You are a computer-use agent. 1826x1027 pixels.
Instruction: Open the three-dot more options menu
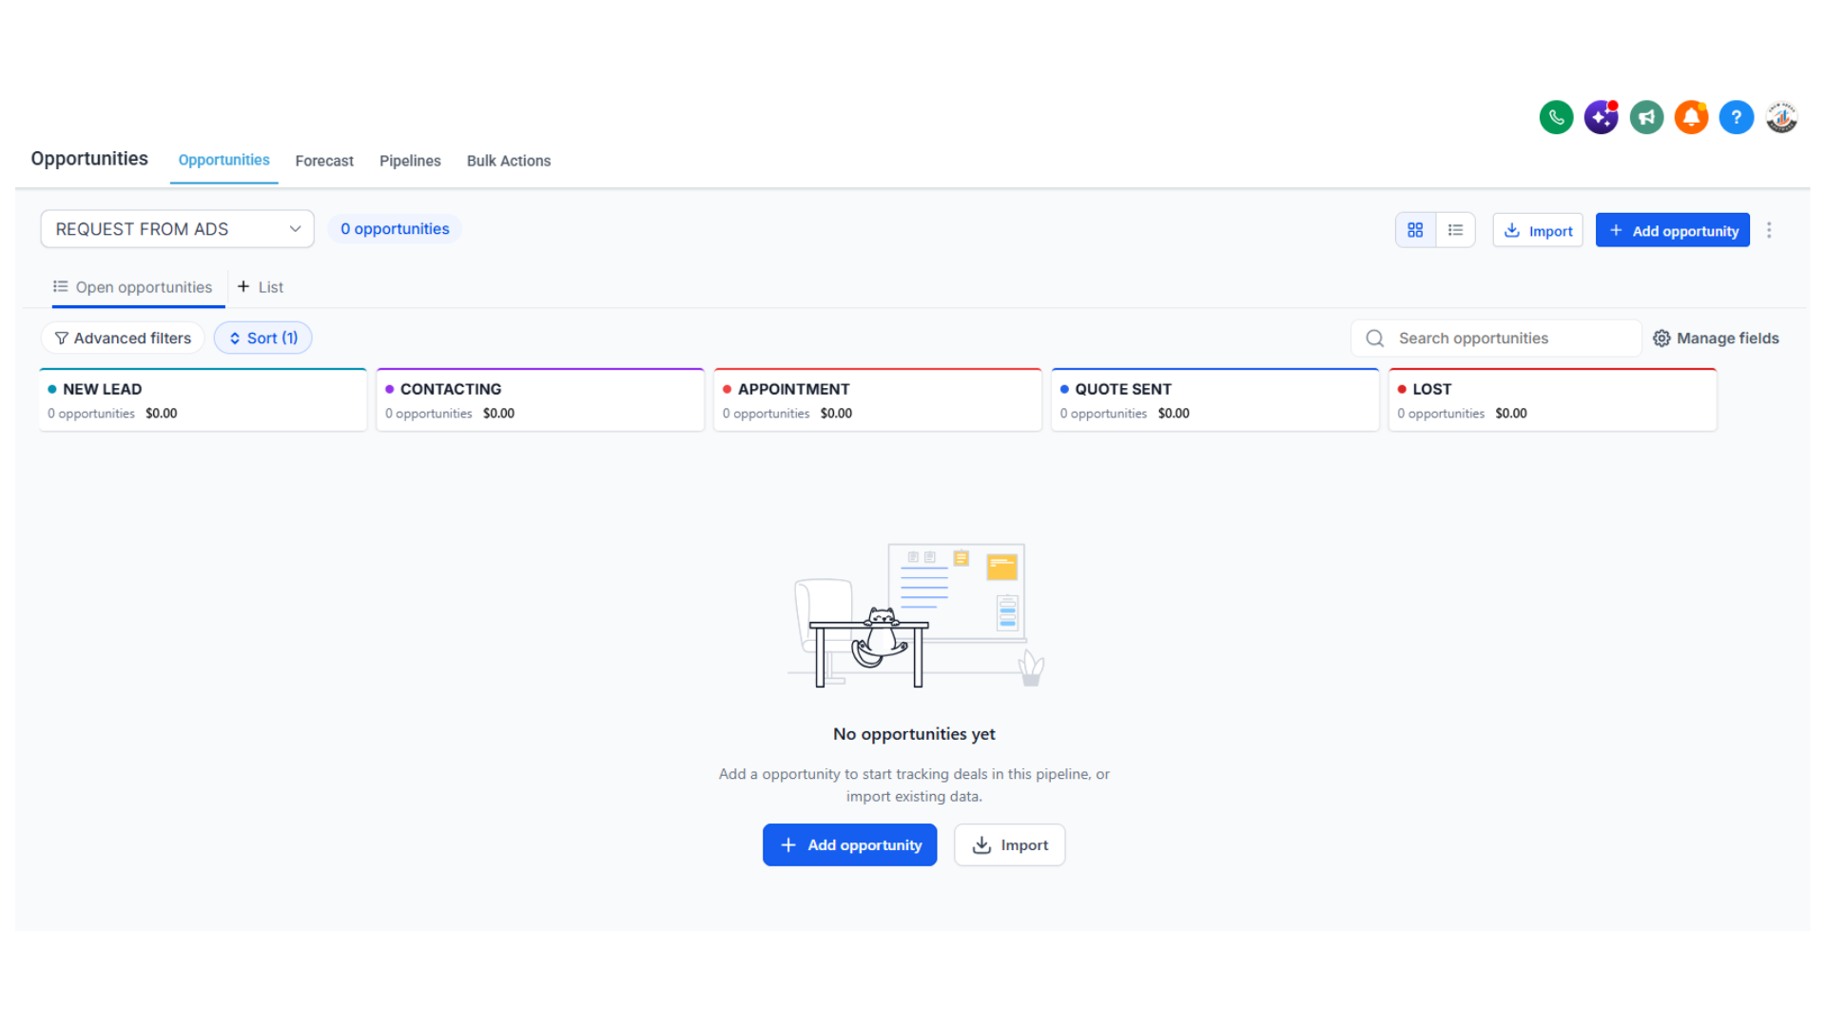coord(1769,230)
